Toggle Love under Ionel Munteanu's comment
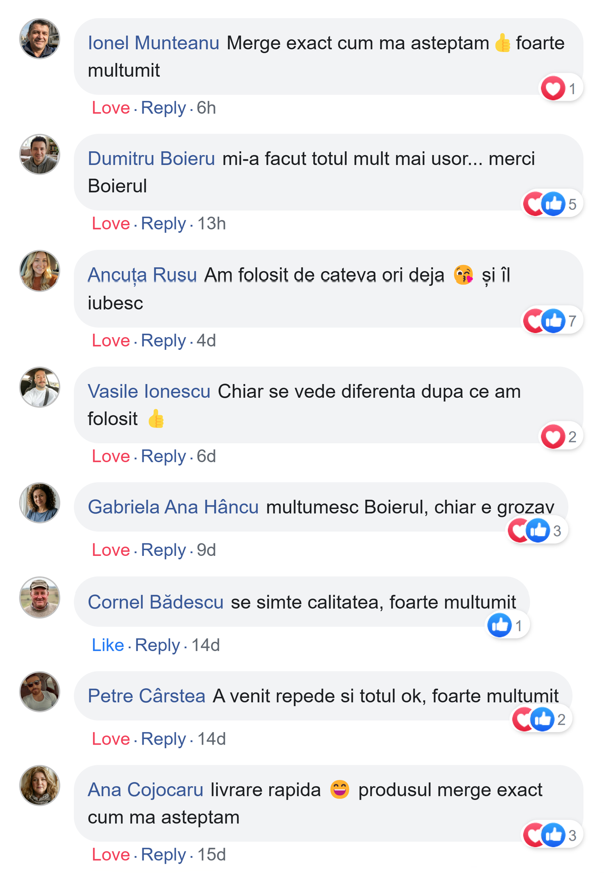This screenshot has width=605, height=879. tap(111, 108)
